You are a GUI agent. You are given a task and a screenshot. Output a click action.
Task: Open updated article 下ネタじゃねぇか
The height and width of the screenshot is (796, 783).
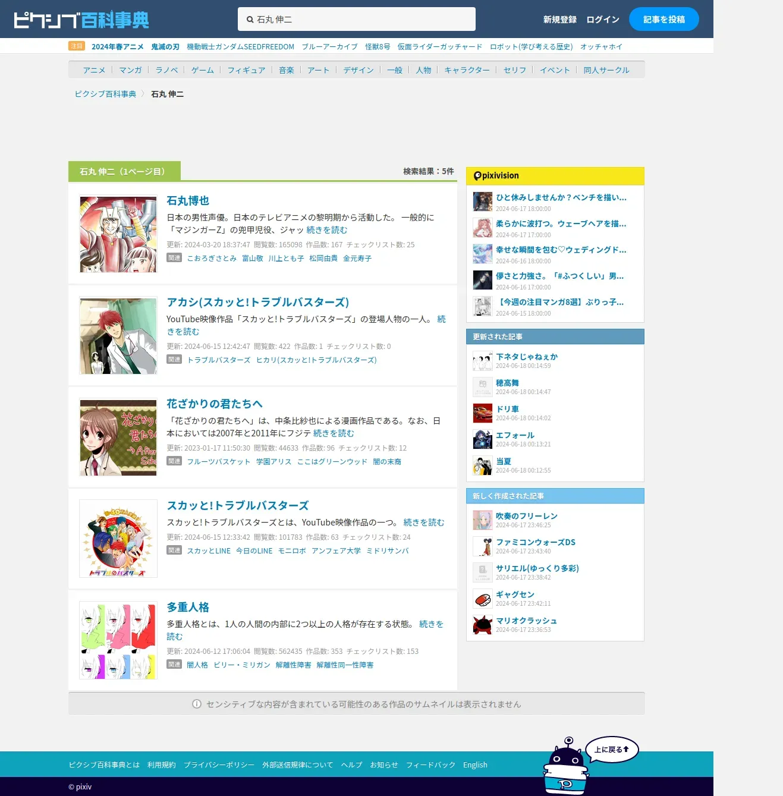(527, 357)
